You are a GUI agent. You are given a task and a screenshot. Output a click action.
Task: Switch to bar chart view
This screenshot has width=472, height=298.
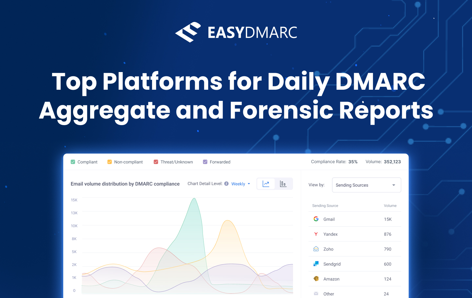click(x=283, y=184)
